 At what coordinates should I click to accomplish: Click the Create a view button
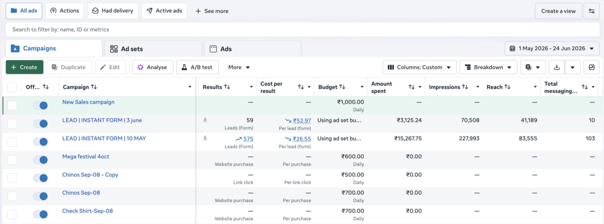point(558,11)
